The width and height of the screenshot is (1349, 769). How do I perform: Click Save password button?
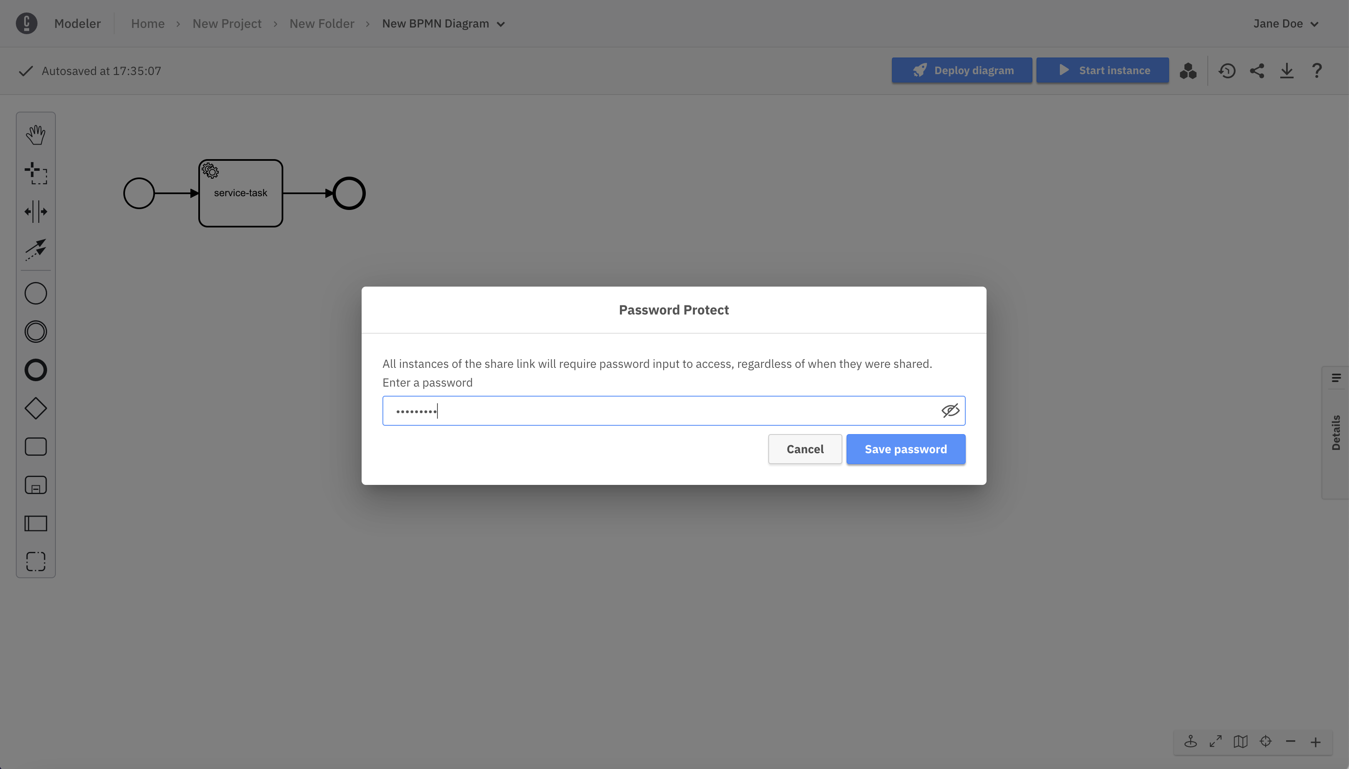(x=905, y=449)
